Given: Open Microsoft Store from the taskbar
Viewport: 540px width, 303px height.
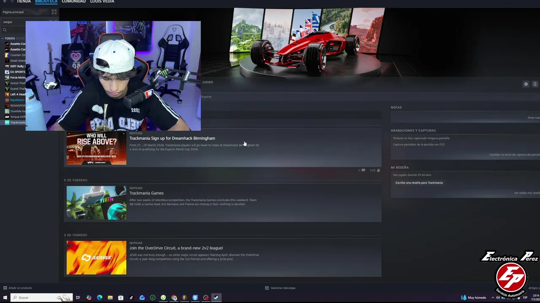Looking at the screenshot, I should point(121,298).
